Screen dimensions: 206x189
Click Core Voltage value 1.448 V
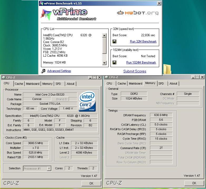pos(68,108)
